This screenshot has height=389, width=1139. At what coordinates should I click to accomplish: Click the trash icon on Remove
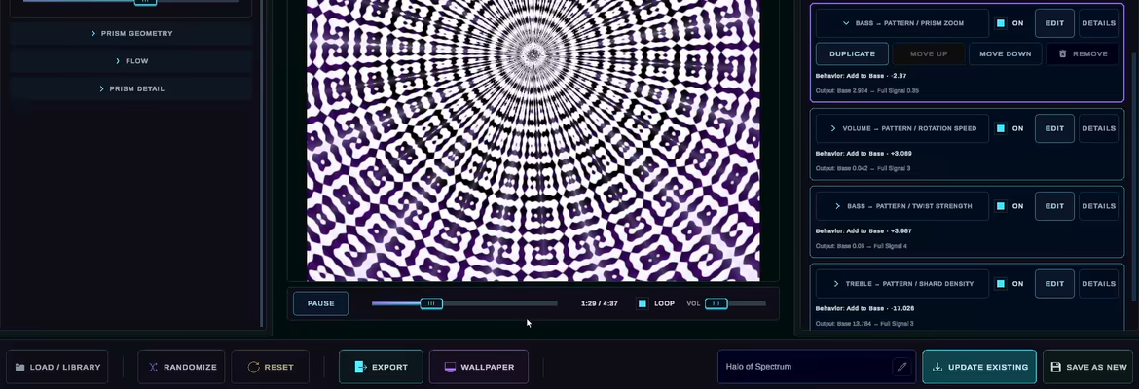click(x=1063, y=53)
